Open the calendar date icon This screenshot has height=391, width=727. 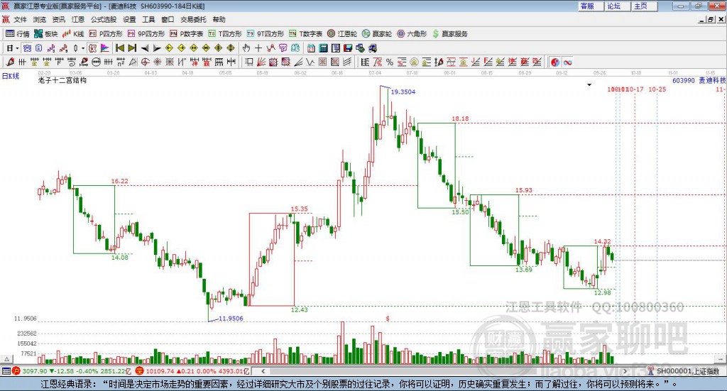coord(311,48)
